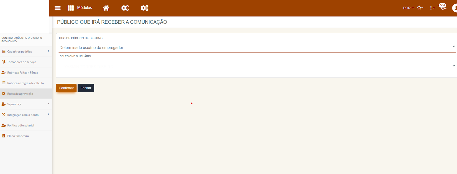This screenshot has width=457, height=174.
Task: Open the vertical dots options menu
Action: tap(432, 8)
